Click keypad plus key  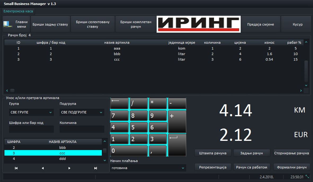[177, 122]
